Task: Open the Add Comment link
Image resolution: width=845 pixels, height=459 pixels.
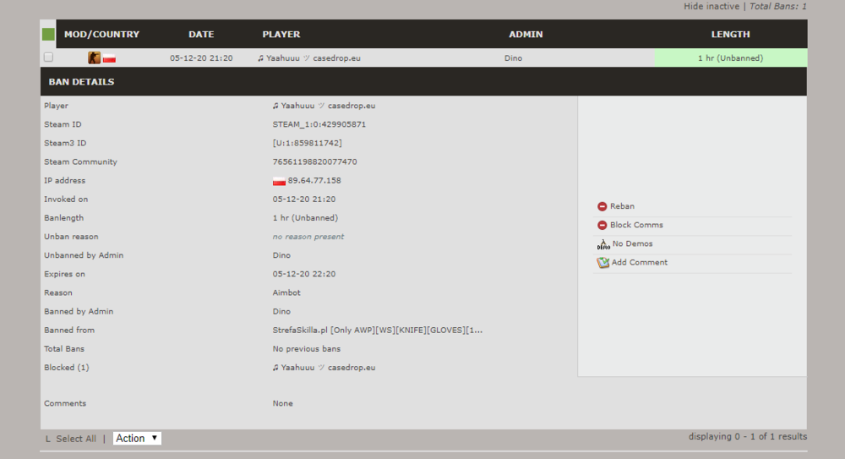Action: pos(639,262)
